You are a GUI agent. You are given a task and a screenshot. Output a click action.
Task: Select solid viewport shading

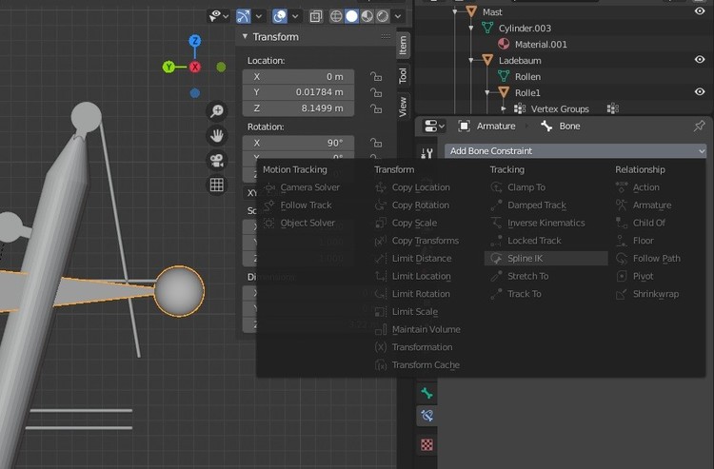(351, 16)
